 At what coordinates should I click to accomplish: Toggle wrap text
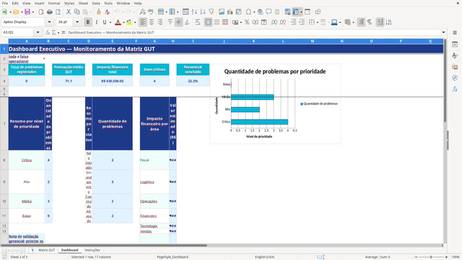[x=198, y=22]
